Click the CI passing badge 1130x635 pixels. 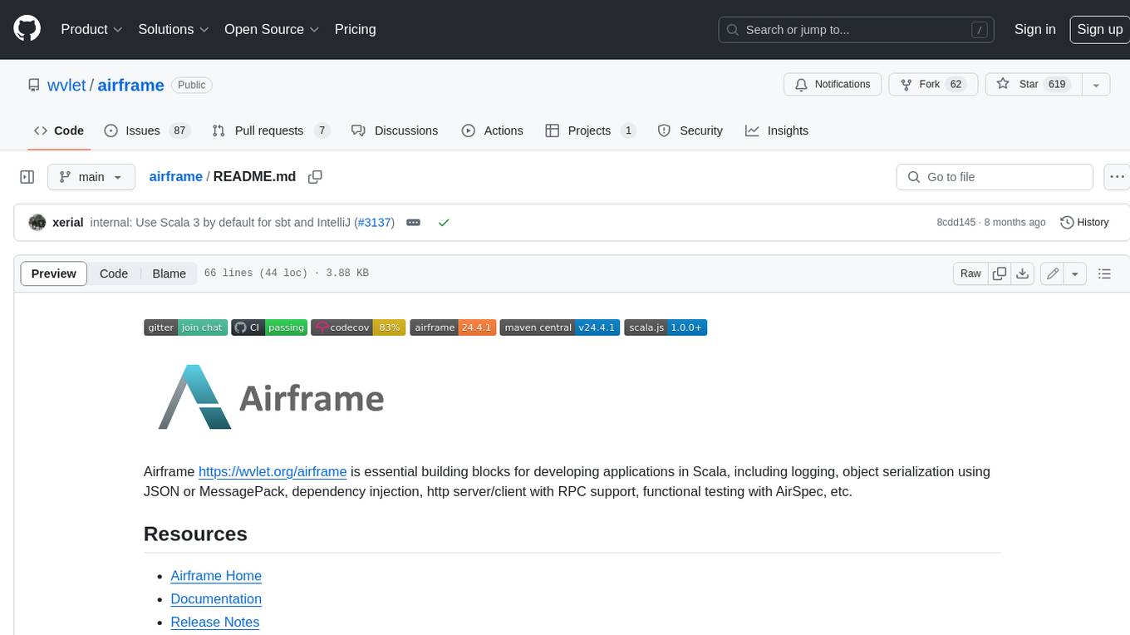[x=269, y=327]
